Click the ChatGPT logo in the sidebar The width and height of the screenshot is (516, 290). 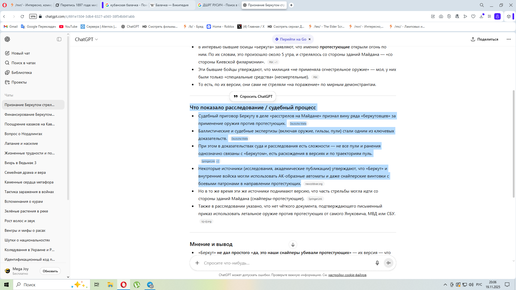pyautogui.click(x=7, y=39)
